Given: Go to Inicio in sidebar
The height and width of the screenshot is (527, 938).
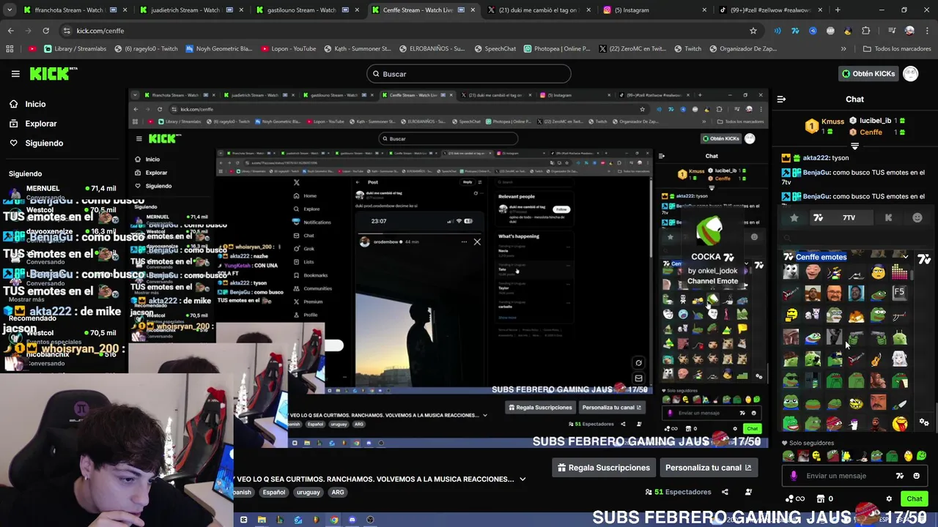Looking at the screenshot, I should [35, 104].
